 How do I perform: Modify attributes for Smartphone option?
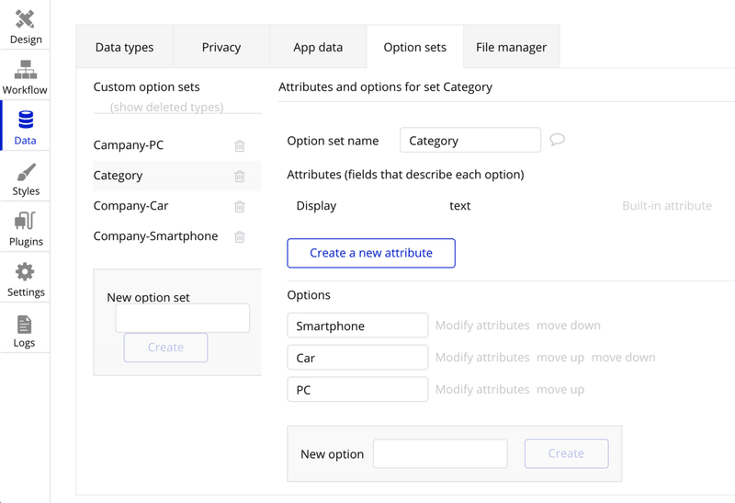click(482, 326)
